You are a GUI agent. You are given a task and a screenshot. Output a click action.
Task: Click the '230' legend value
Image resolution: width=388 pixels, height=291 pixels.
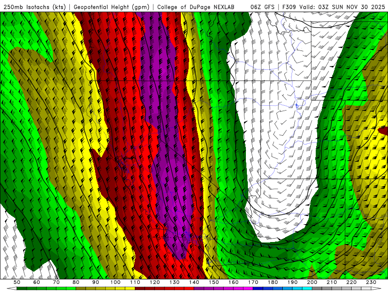[x=371, y=282]
